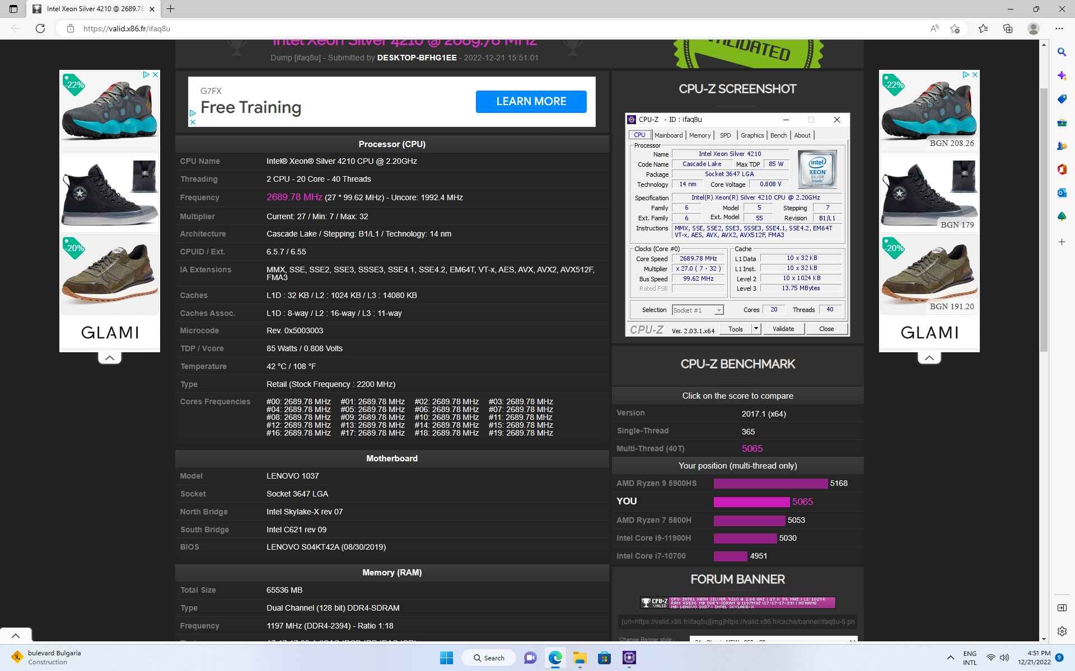Click the Single-Thread score 365
The width and height of the screenshot is (1075, 671).
pos(748,431)
